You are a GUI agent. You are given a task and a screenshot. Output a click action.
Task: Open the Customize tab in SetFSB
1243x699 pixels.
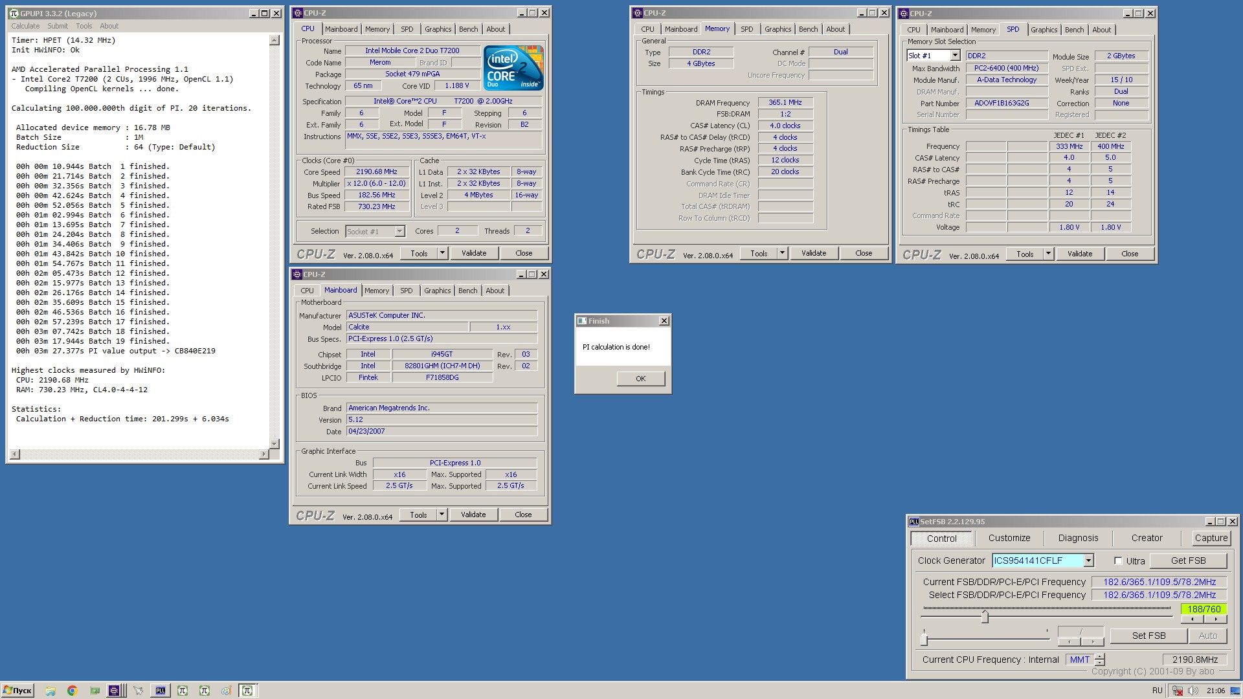pos(1009,538)
